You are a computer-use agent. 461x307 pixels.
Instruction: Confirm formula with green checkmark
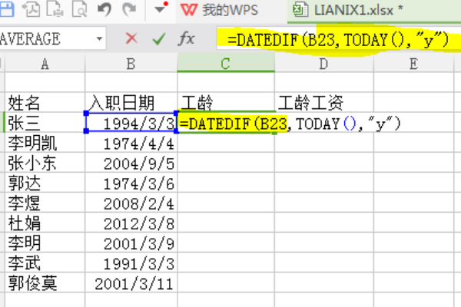(x=159, y=38)
